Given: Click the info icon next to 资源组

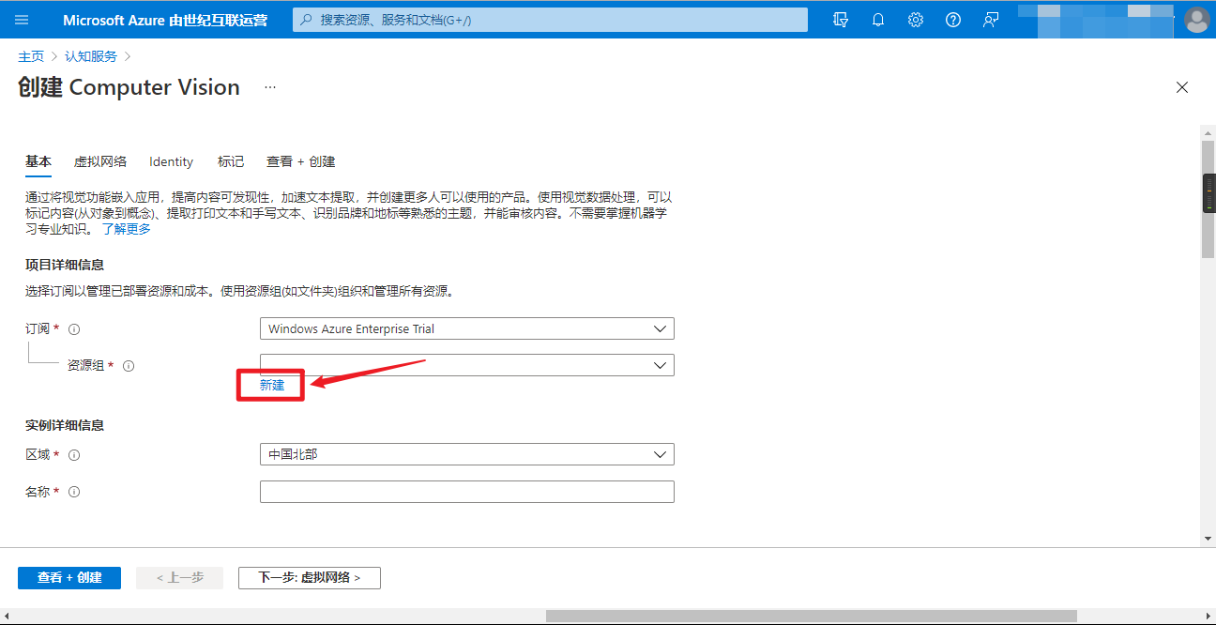Looking at the screenshot, I should click(x=129, y=366).
